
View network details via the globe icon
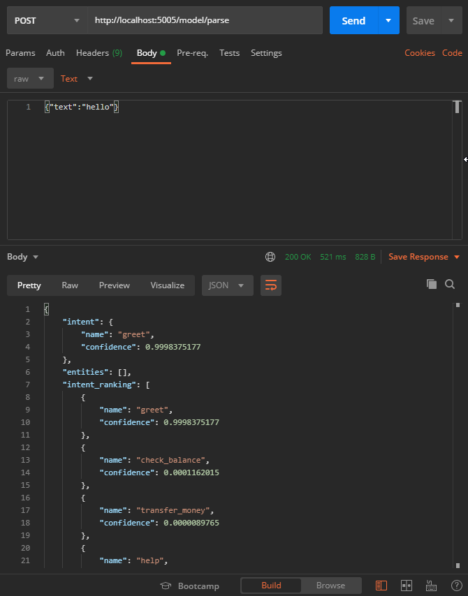tap(270, 256)
